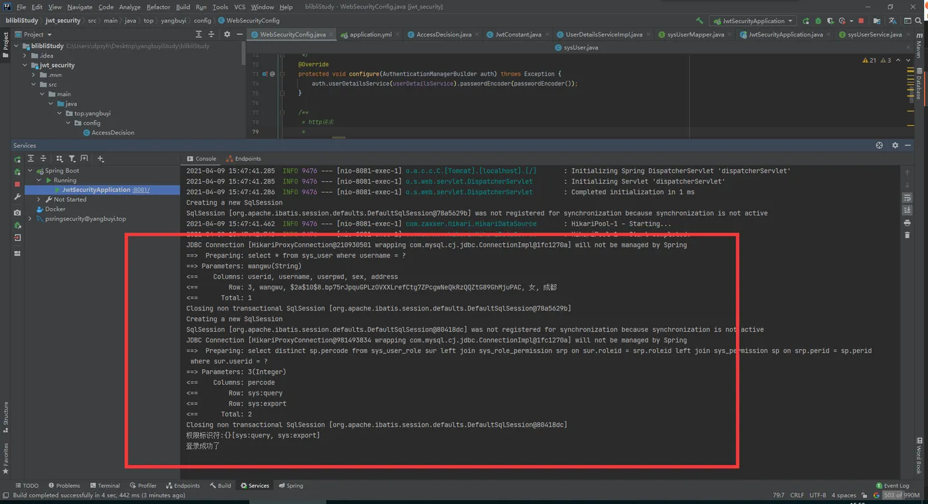Image resolution: width=928 pixels, height=504 pixels.
Task: Click UTF-8 encoding in status bar
Action: click(x=817, y=495)
